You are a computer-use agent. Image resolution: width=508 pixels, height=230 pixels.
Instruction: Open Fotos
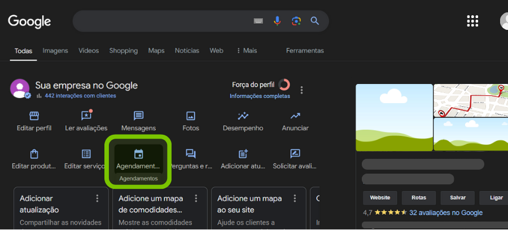tap(191, 122)
